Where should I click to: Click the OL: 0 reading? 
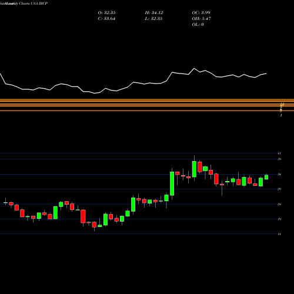click(x=198, y=25)
